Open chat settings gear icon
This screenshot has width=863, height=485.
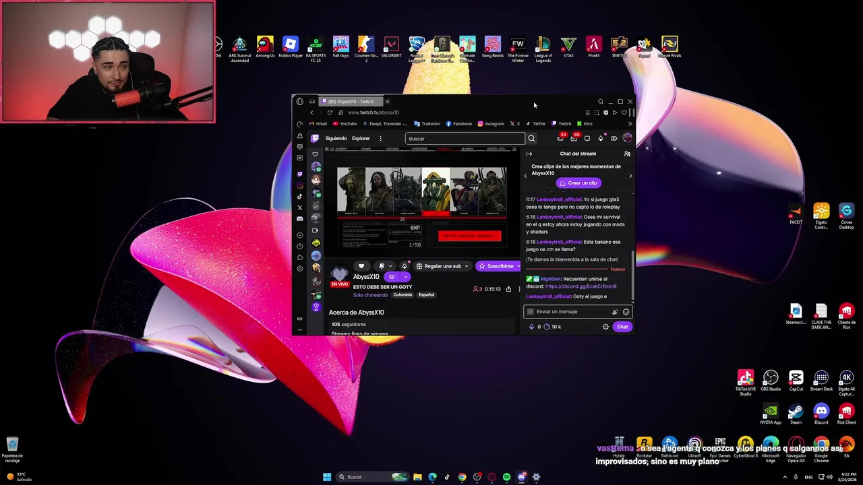(605, 327)
